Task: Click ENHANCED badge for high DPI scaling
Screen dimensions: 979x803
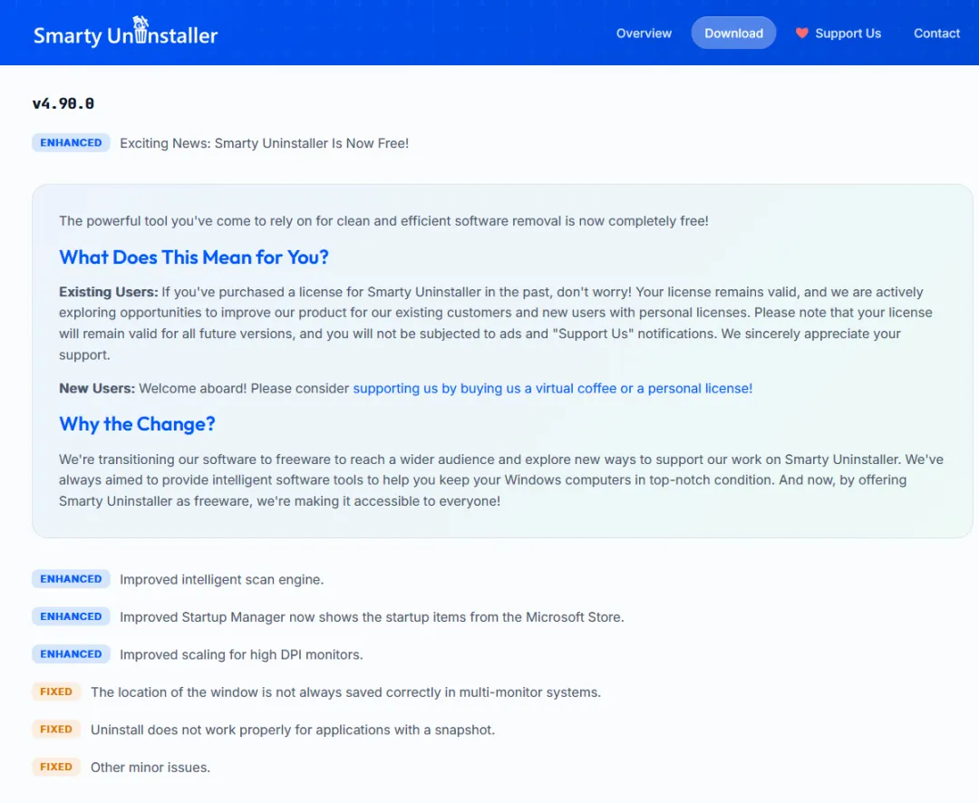Action: pos(72,654)
